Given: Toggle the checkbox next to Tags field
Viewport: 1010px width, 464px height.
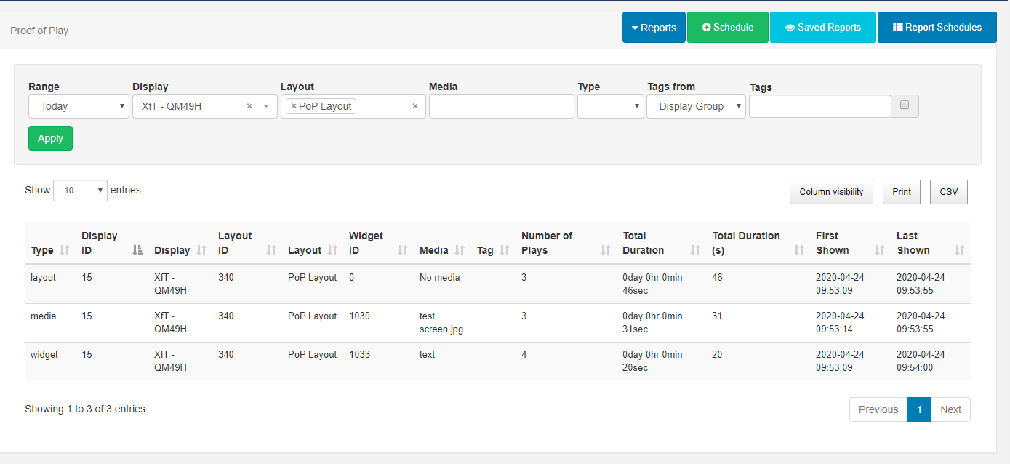Looking at the screenshot, I should (x=905, y=105).
